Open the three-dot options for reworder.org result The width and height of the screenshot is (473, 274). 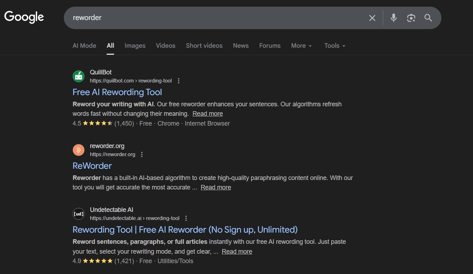coord(142,154)
